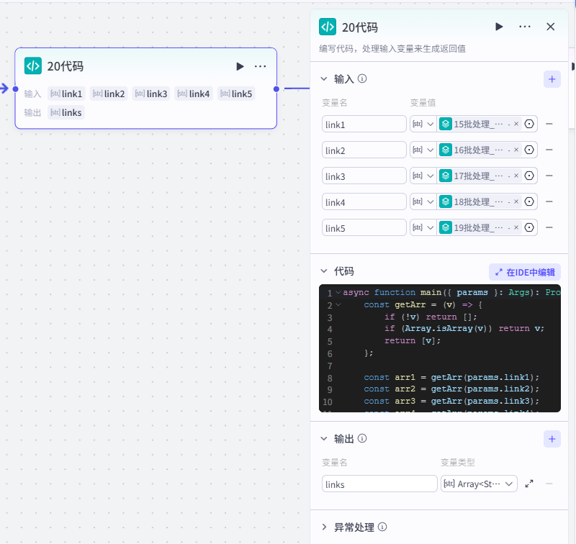Fold getArr function at line 2
This screenshot has width=576, height=544.
click(338, 304)
